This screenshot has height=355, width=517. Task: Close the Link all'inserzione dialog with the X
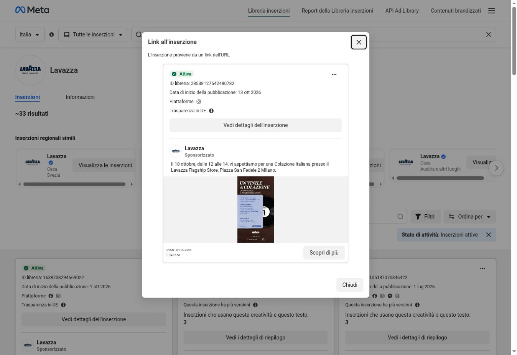(x=359, y=42)
